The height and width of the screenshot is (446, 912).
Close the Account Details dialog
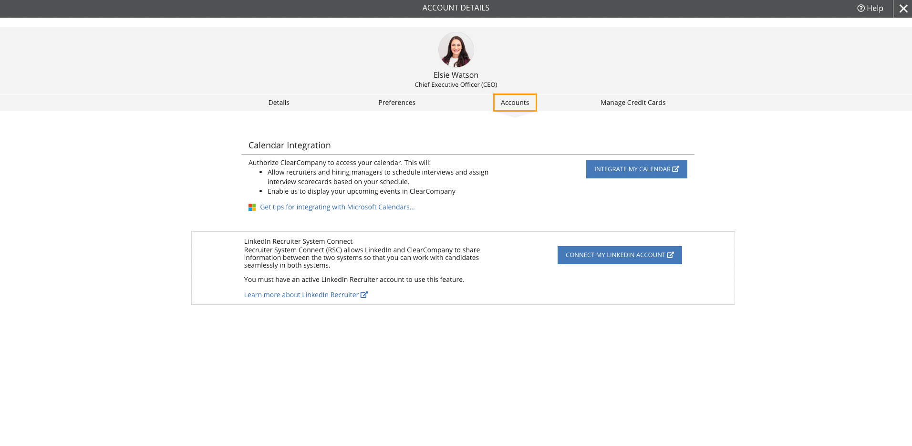(903, 9)
